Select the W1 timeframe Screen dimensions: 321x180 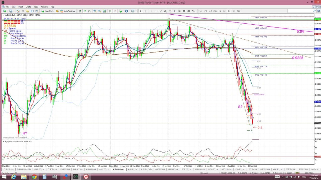[234, 11]
